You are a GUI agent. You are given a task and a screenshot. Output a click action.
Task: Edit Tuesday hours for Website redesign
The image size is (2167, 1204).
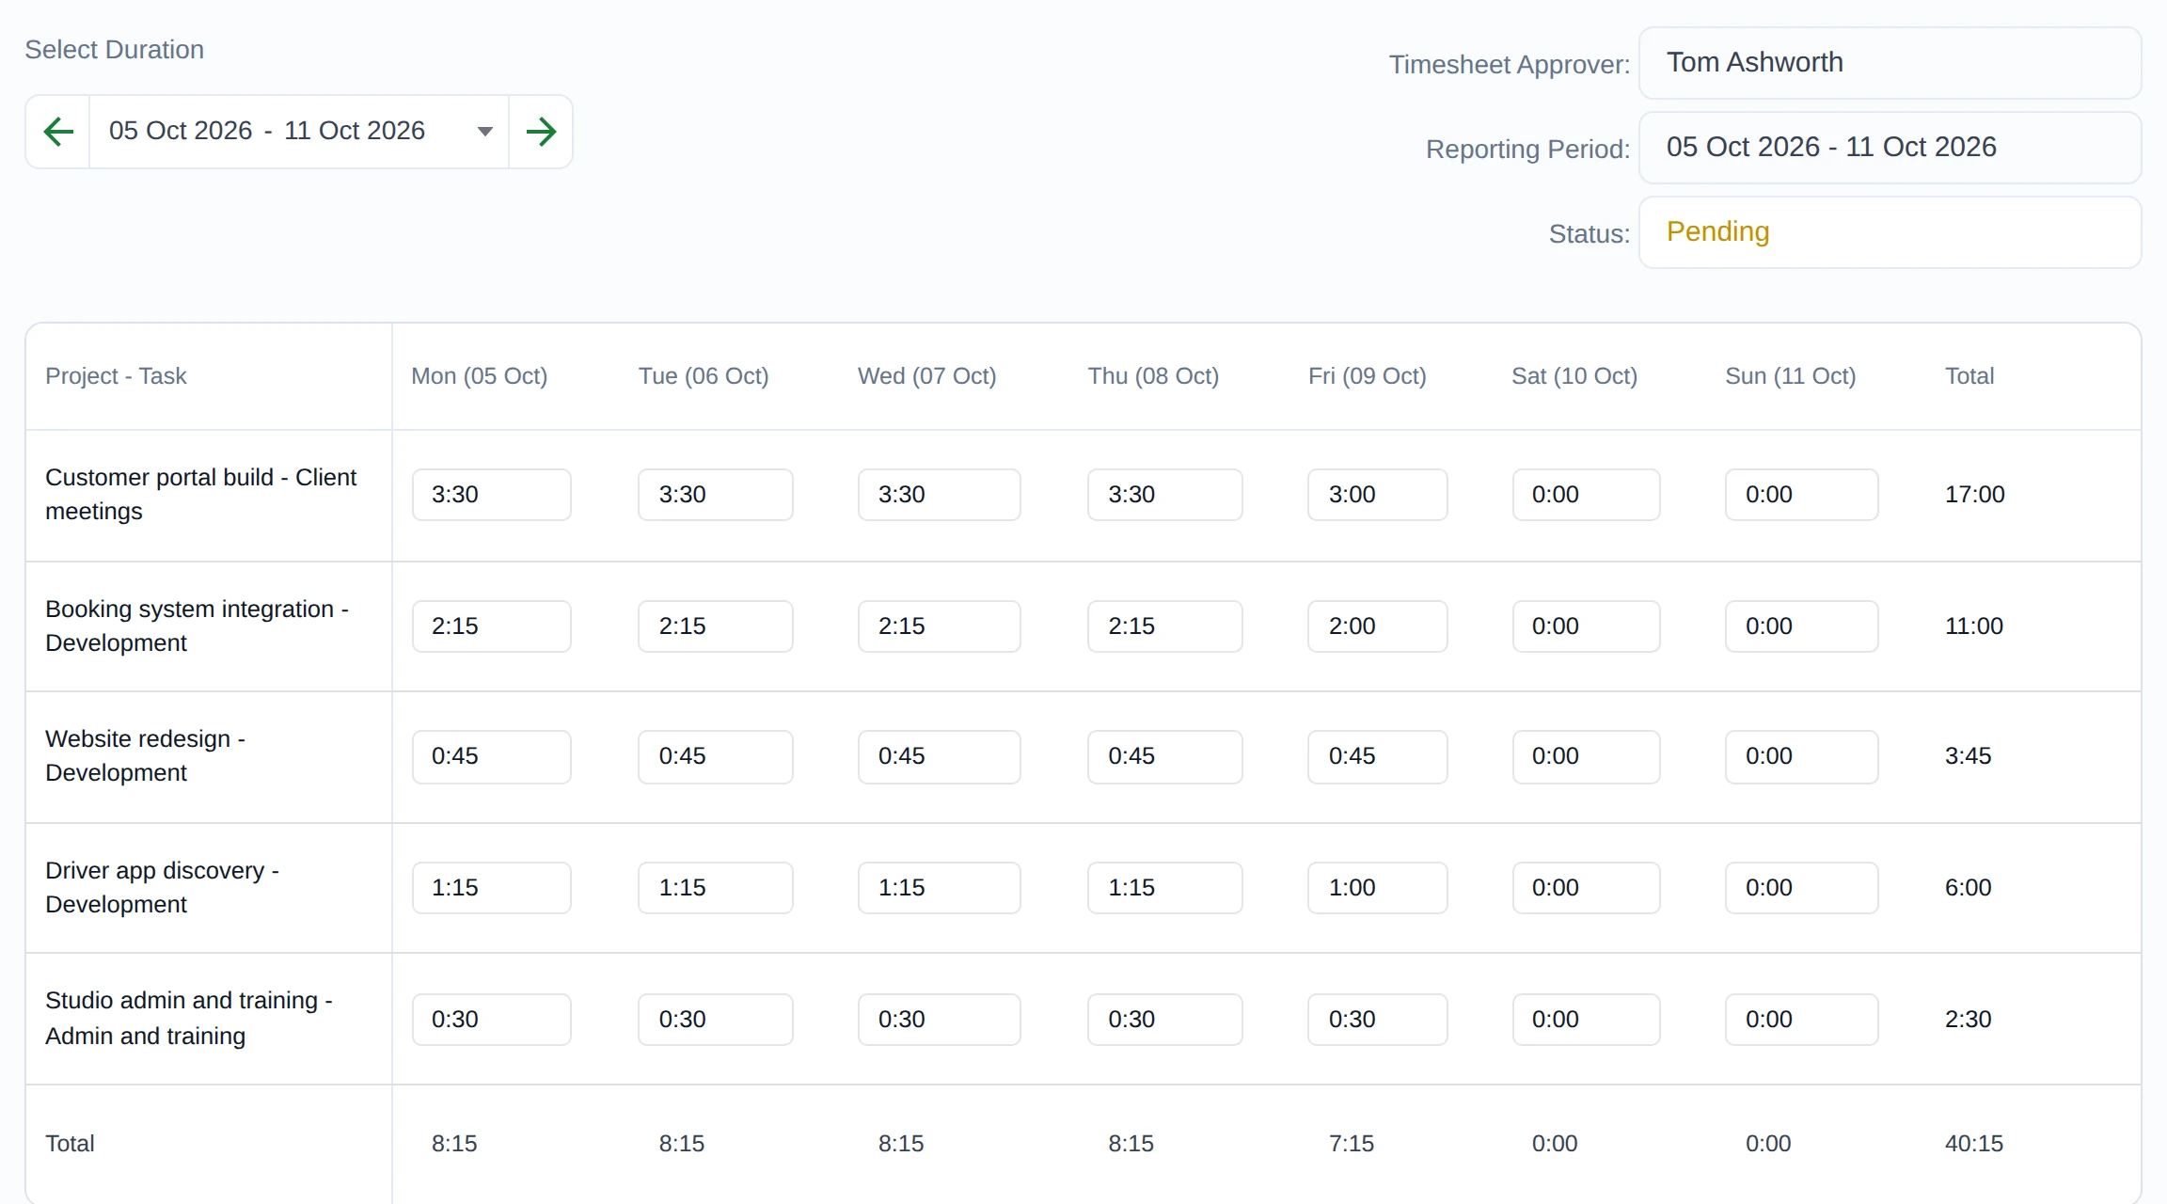pyautogui.click(x=716, y=757)
